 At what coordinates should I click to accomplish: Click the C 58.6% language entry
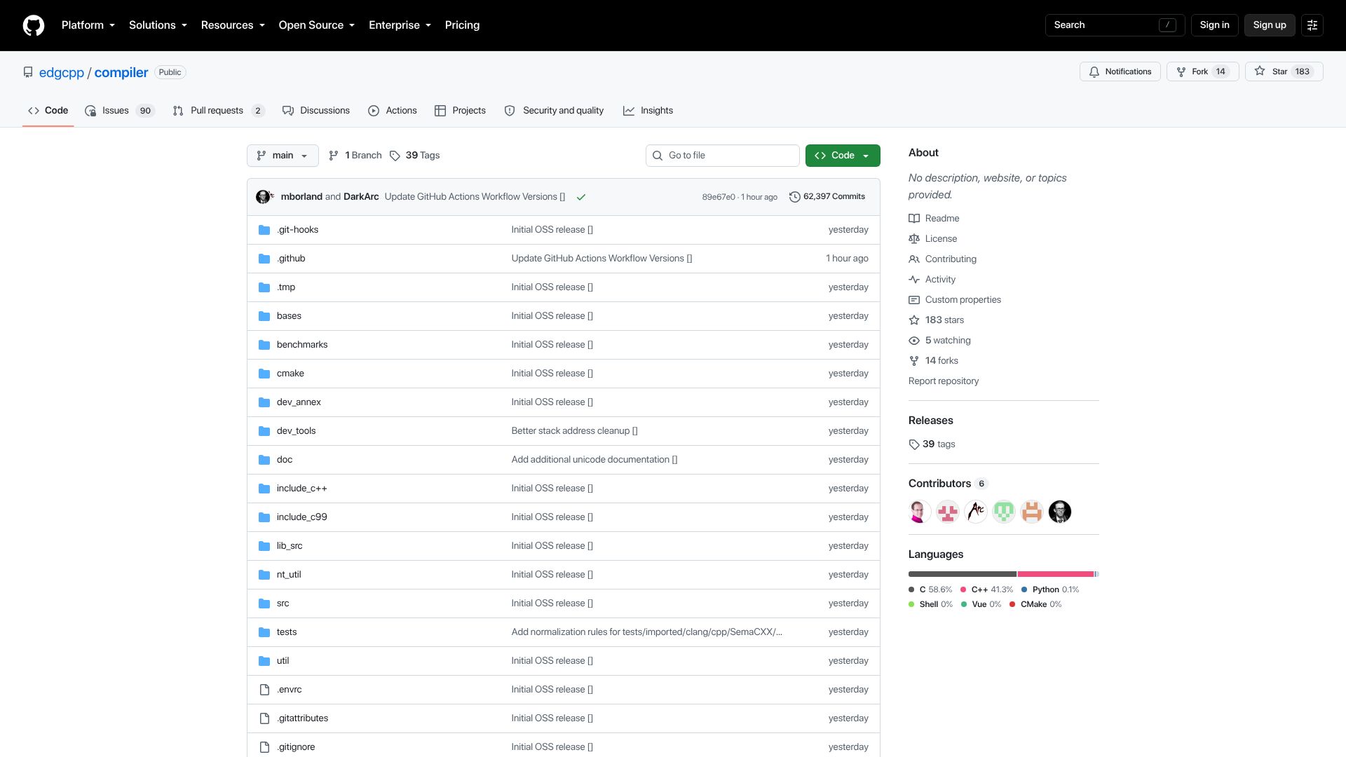tap(930, 590)
